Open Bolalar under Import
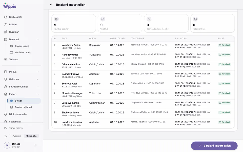243x152 pixels. (24, 101)
